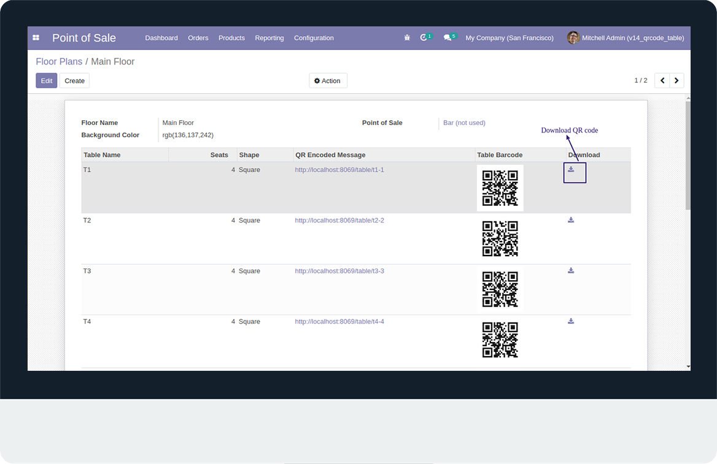Viewport: 717px width, 464px height.
Task: Open the T4 table URL link
Action: click(339, 322)
